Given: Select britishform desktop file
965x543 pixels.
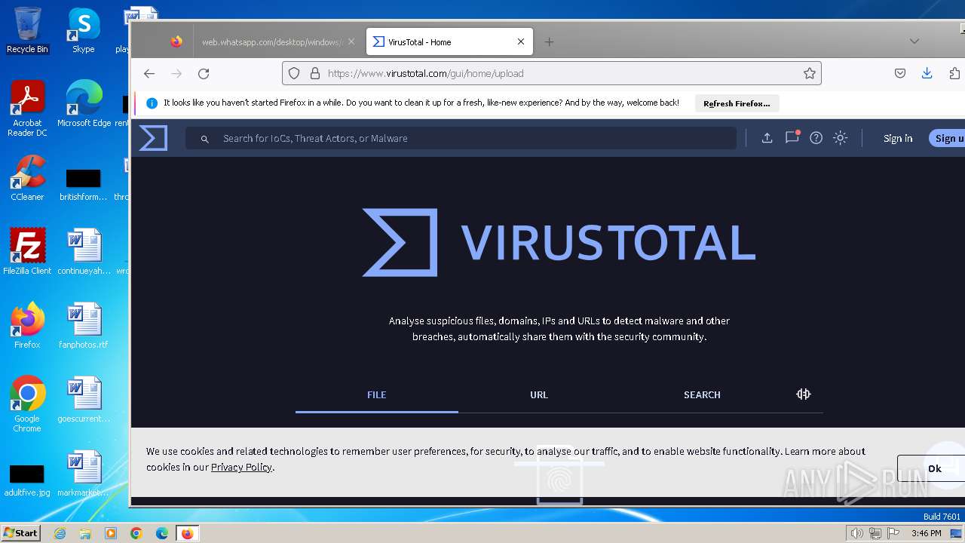Looking at the screenshot, I should (x=83, y=184).
